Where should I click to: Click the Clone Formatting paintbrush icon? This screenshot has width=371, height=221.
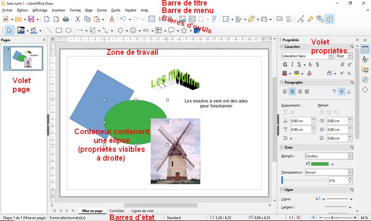[x=111, y=19]
